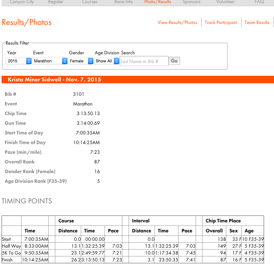Open the FAQ menu item
Viewport: 274px width, 267px height.
(x=259, y=2)
